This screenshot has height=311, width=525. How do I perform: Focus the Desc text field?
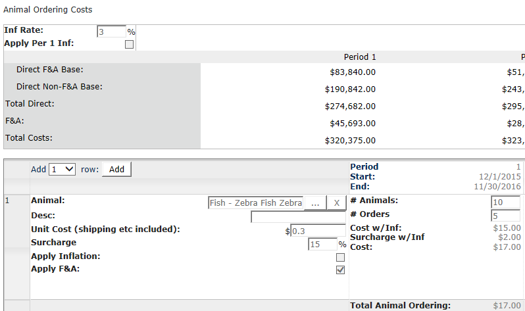[x=298, y=217]
